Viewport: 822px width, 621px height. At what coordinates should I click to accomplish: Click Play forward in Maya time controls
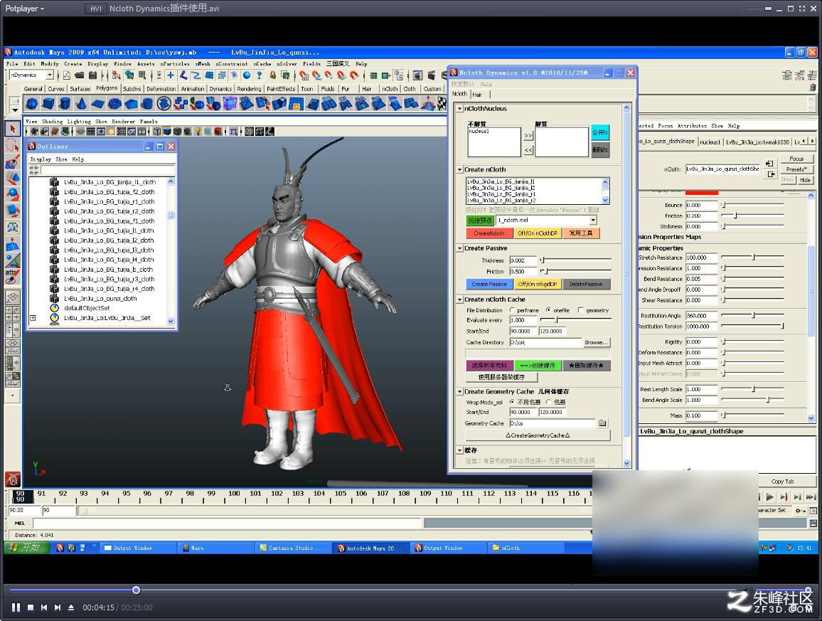769,497
